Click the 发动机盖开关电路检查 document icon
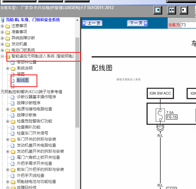This screenshot has height=189, width=196. click(12, 145)
